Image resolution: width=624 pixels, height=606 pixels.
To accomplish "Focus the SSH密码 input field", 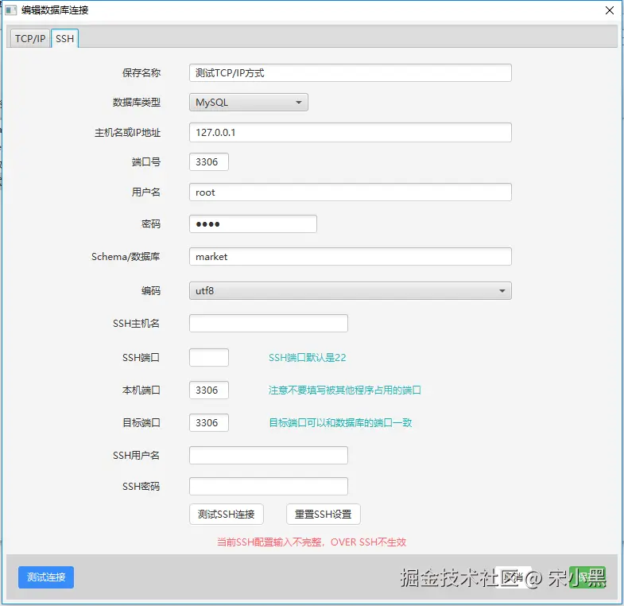I will [268, 487].
